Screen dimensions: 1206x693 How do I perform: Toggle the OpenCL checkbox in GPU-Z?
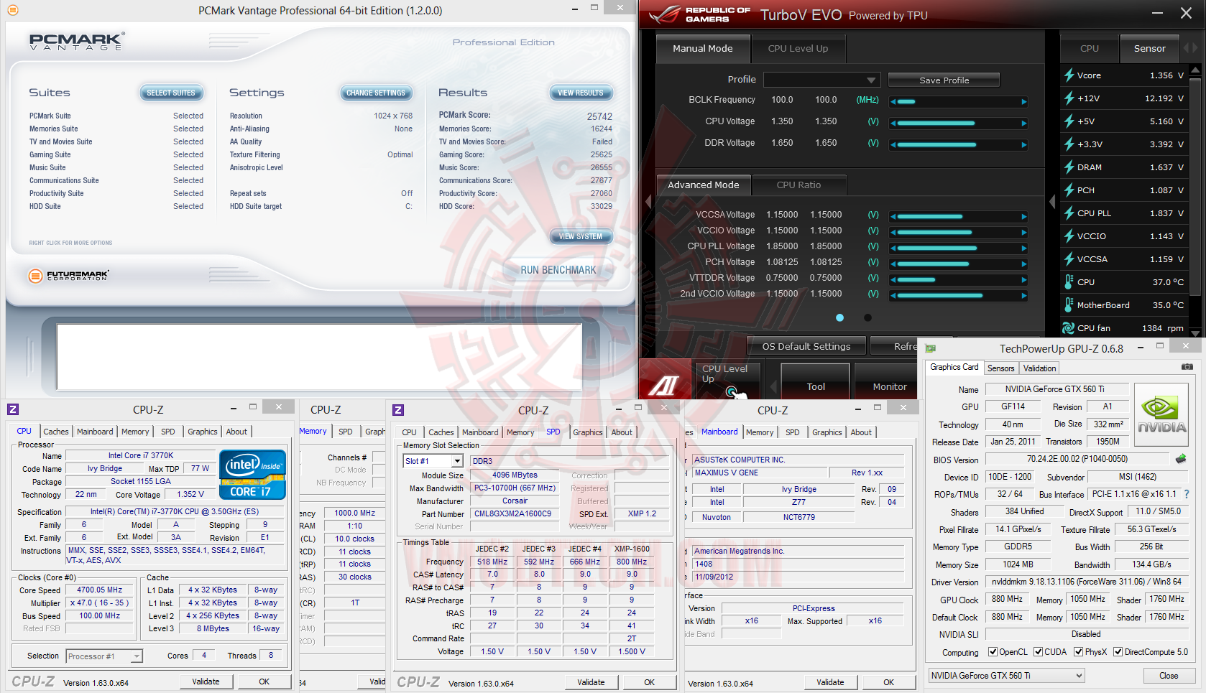tap(993, 652)
